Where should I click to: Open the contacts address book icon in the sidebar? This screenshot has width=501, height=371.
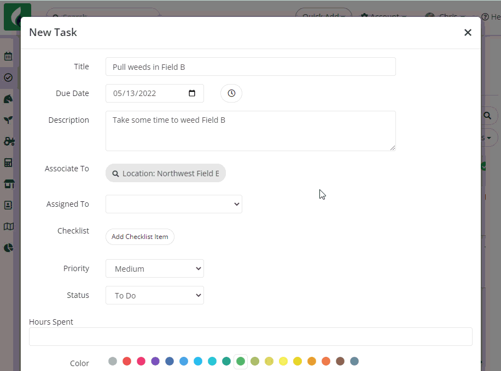8,205
